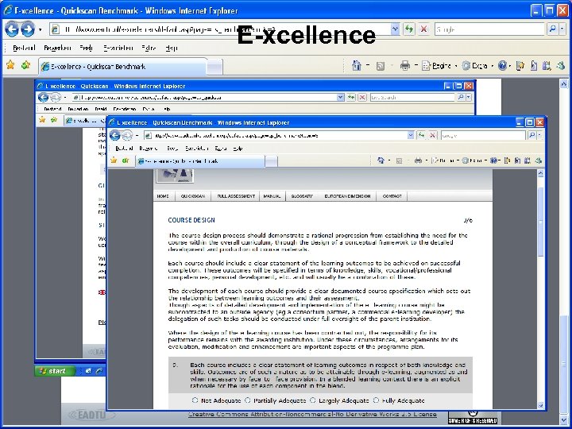Go to CONTACT in the site navigation
Screen dimensions: 572x429
[x=392, y=196]
